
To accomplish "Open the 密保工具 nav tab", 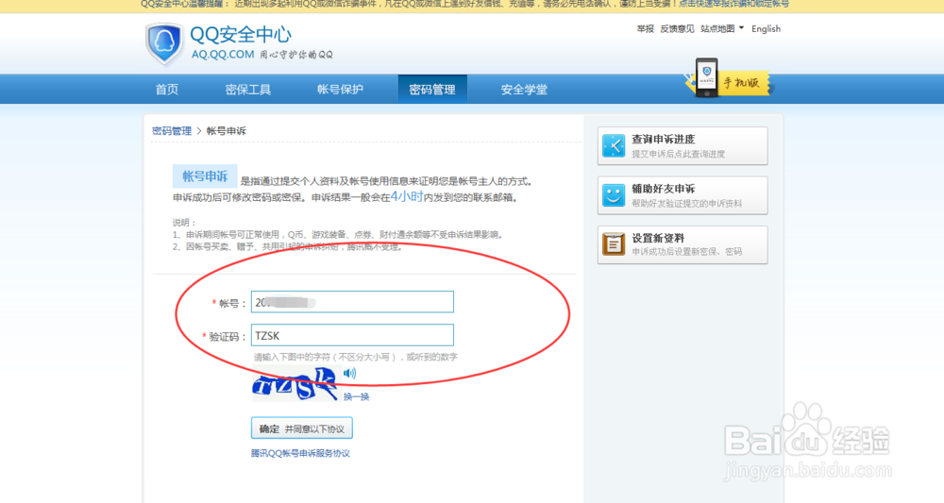I will [x=248, y=90].
